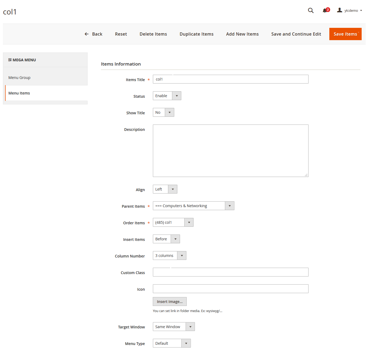Viewport: 371px width, 364px height.
Task: Expand the Parent Items dropdown
Action: pyautogui.click(x=193, y=206)
